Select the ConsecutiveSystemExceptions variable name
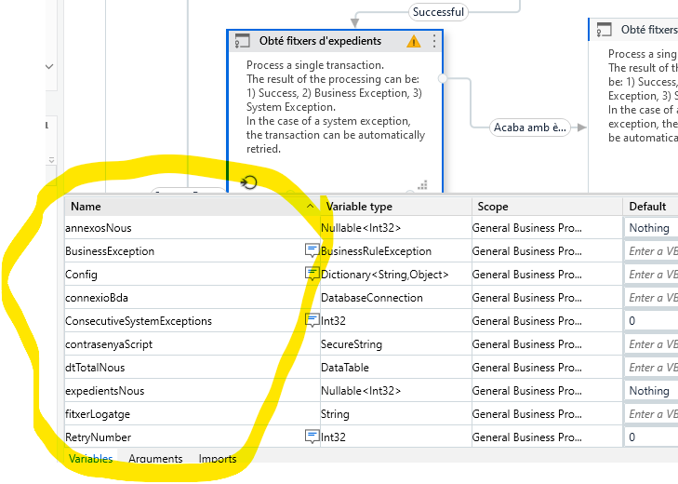 [x=139, y=321]
